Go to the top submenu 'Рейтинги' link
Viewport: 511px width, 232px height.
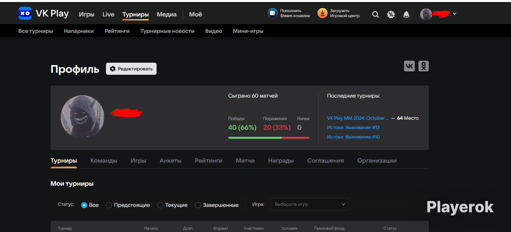pos(117,31)
